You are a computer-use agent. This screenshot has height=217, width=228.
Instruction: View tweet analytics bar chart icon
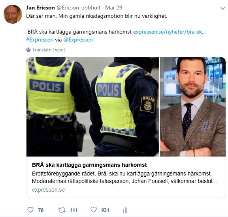point(125,210)
